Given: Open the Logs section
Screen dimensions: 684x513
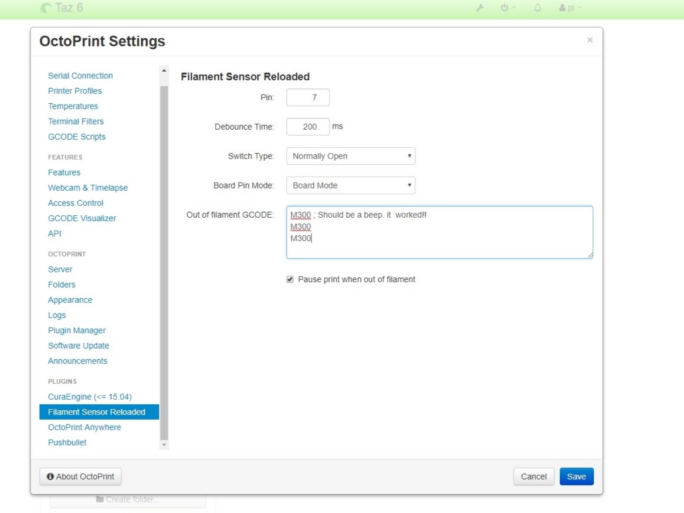Looking at the screenshot, I should tap(57, 315).
